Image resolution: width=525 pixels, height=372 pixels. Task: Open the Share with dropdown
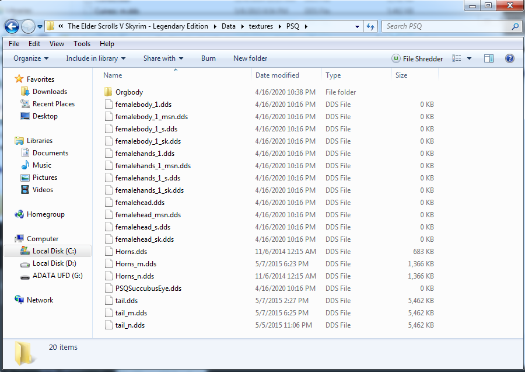point(163,58)
